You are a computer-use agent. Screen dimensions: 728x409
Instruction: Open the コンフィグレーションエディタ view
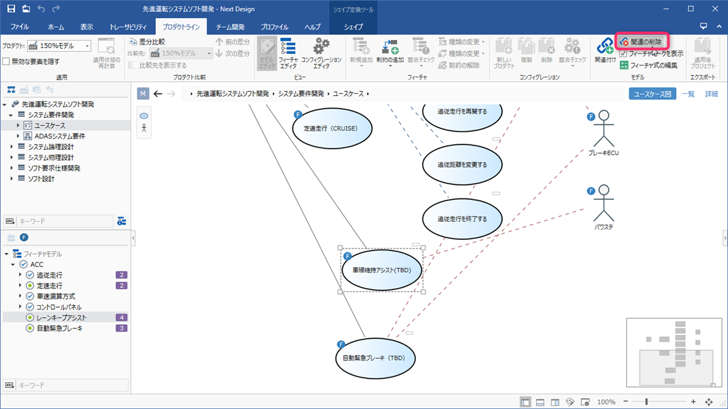coord(321,53)
